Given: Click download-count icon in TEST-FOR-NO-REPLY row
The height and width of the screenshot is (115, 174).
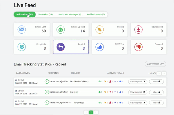Looking at the screenshot, I should pyautogui.click(x=110, y=81).
